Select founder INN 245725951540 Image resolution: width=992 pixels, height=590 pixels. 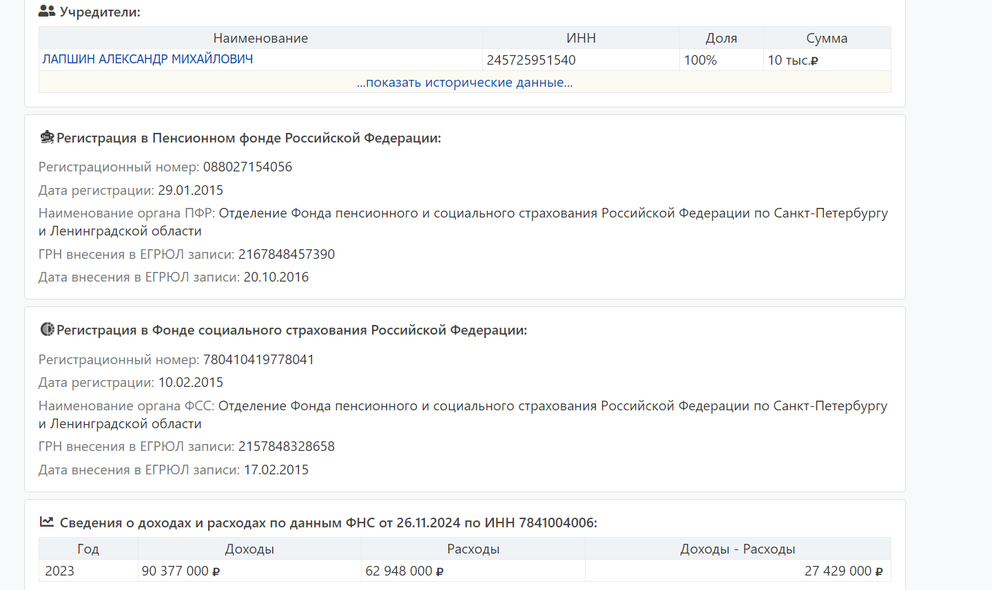[531, 60]
